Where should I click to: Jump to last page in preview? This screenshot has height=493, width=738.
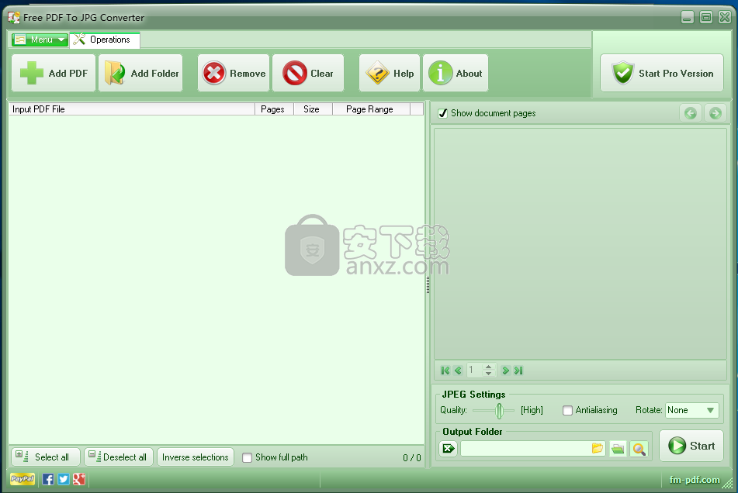coord(518,371)
